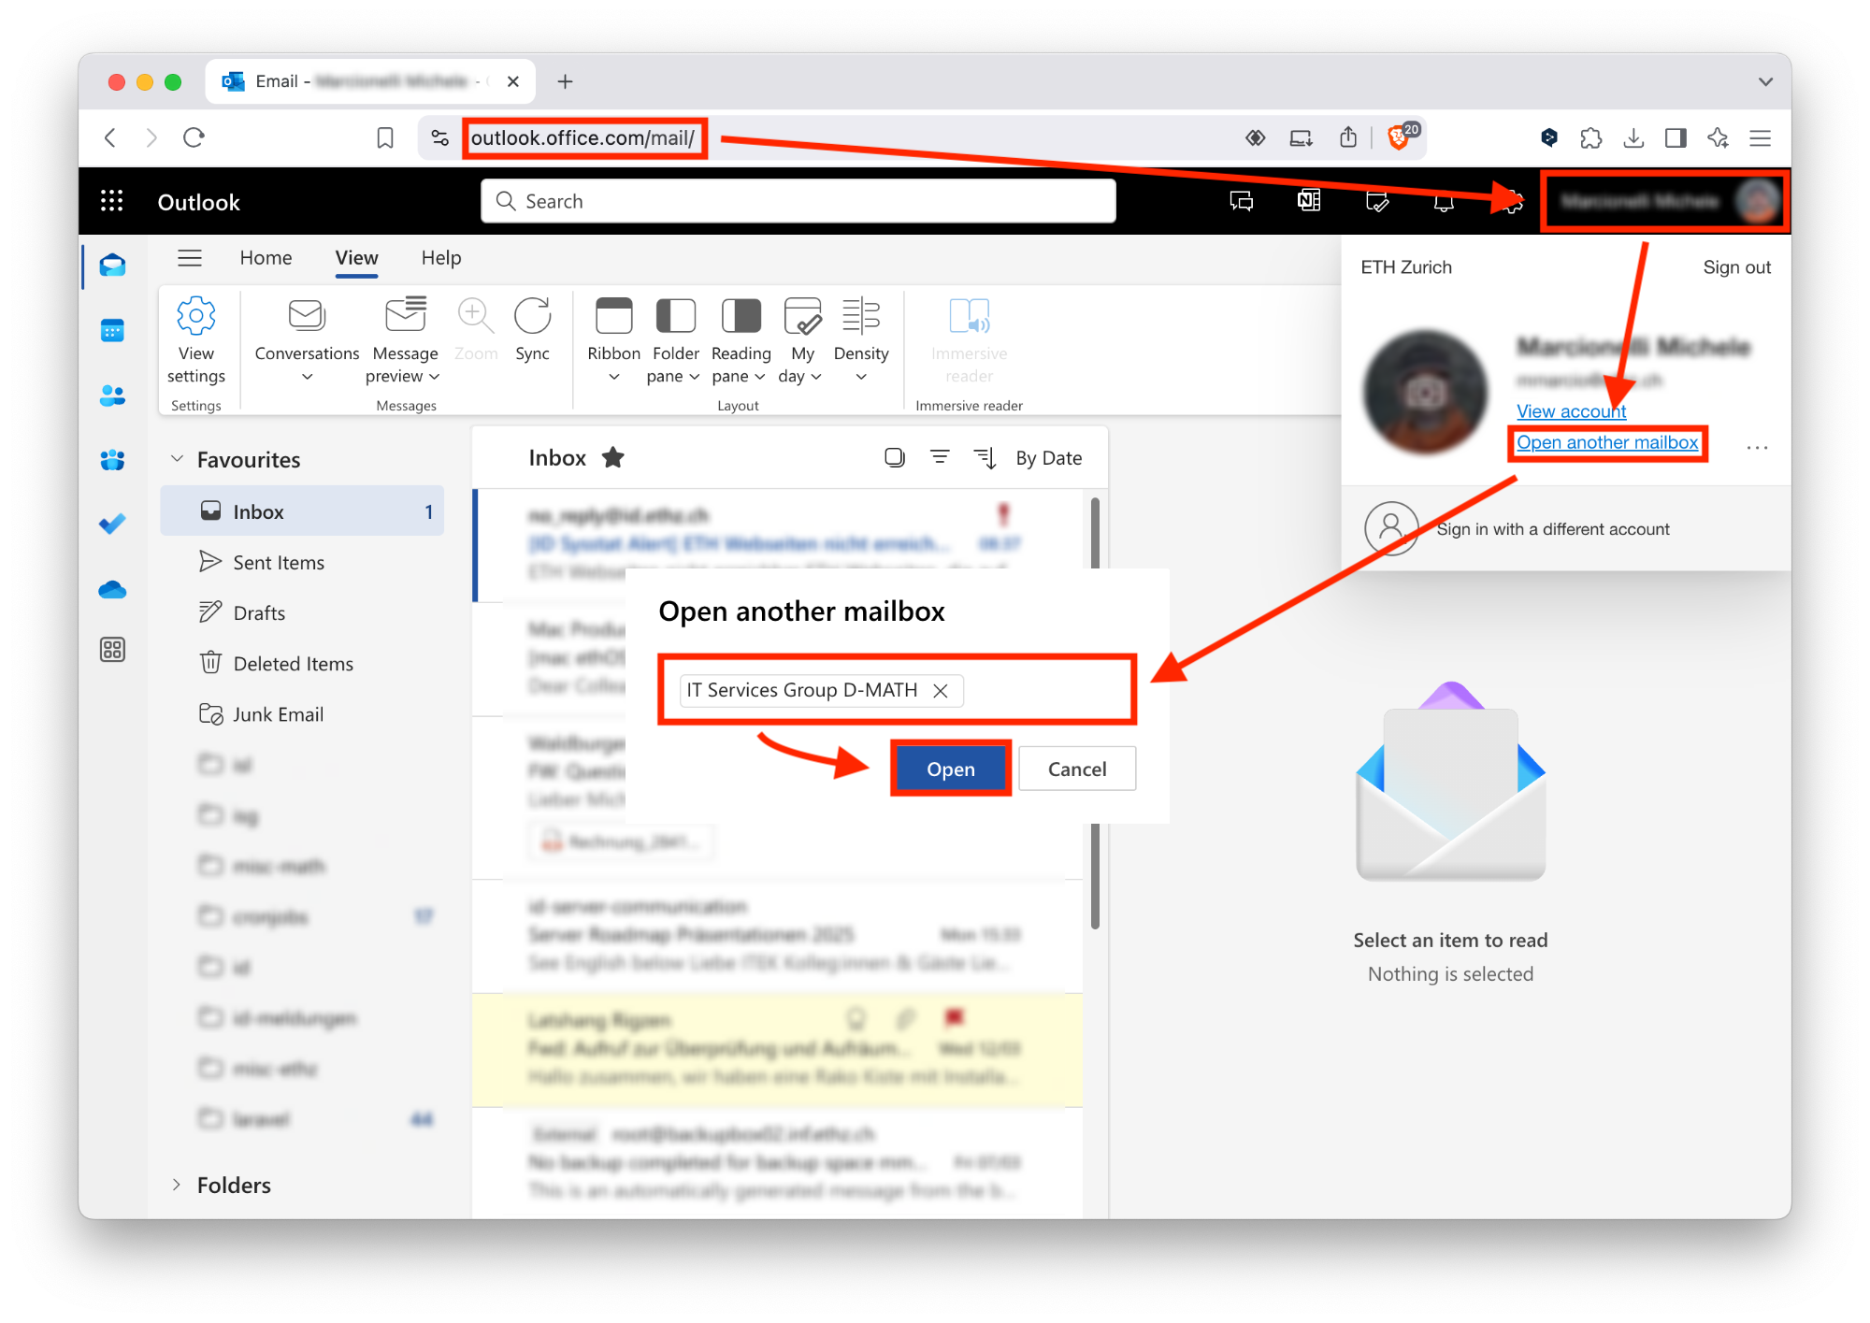This screenshot has width=1870, height=1323.
Task: Click the View account link
Action: coord(1571,411)
